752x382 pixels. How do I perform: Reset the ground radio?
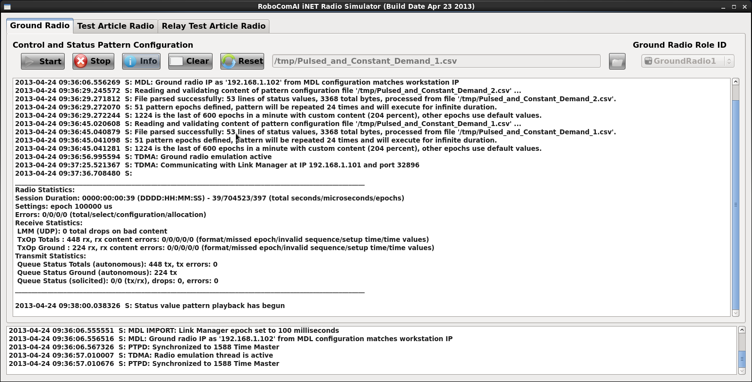(x=242, y=61)
